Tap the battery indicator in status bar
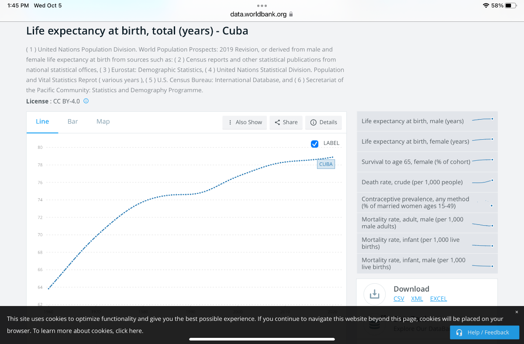This screenshot has height=344, width=524. 511,6
